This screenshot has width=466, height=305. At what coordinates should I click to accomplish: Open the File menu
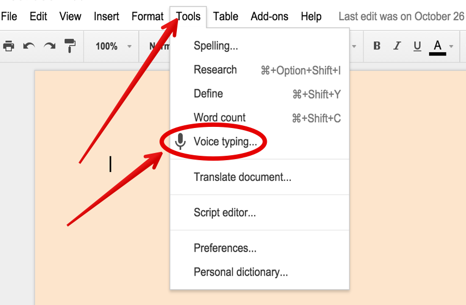[x=9, y=16]
